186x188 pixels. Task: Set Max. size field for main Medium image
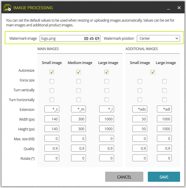click(78, 138)
